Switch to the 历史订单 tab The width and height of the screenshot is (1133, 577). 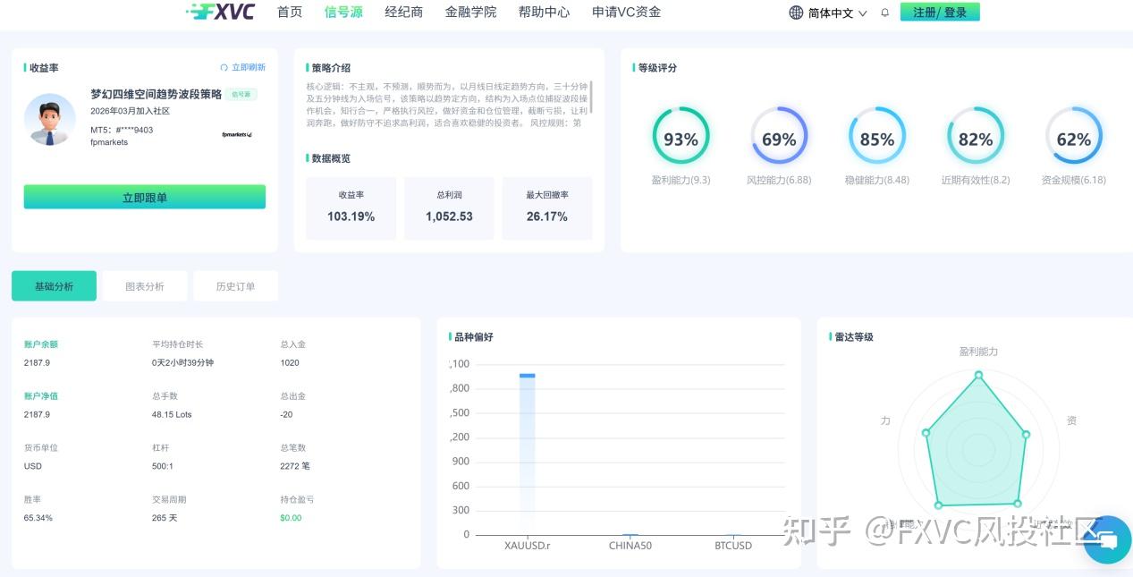tap(235, 285)
